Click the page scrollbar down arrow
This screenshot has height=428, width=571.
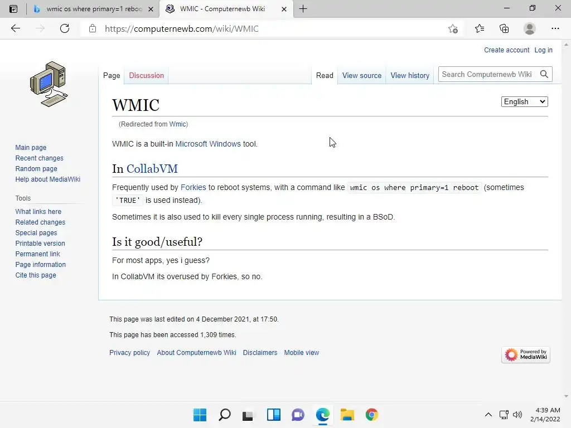click(566, 396)
